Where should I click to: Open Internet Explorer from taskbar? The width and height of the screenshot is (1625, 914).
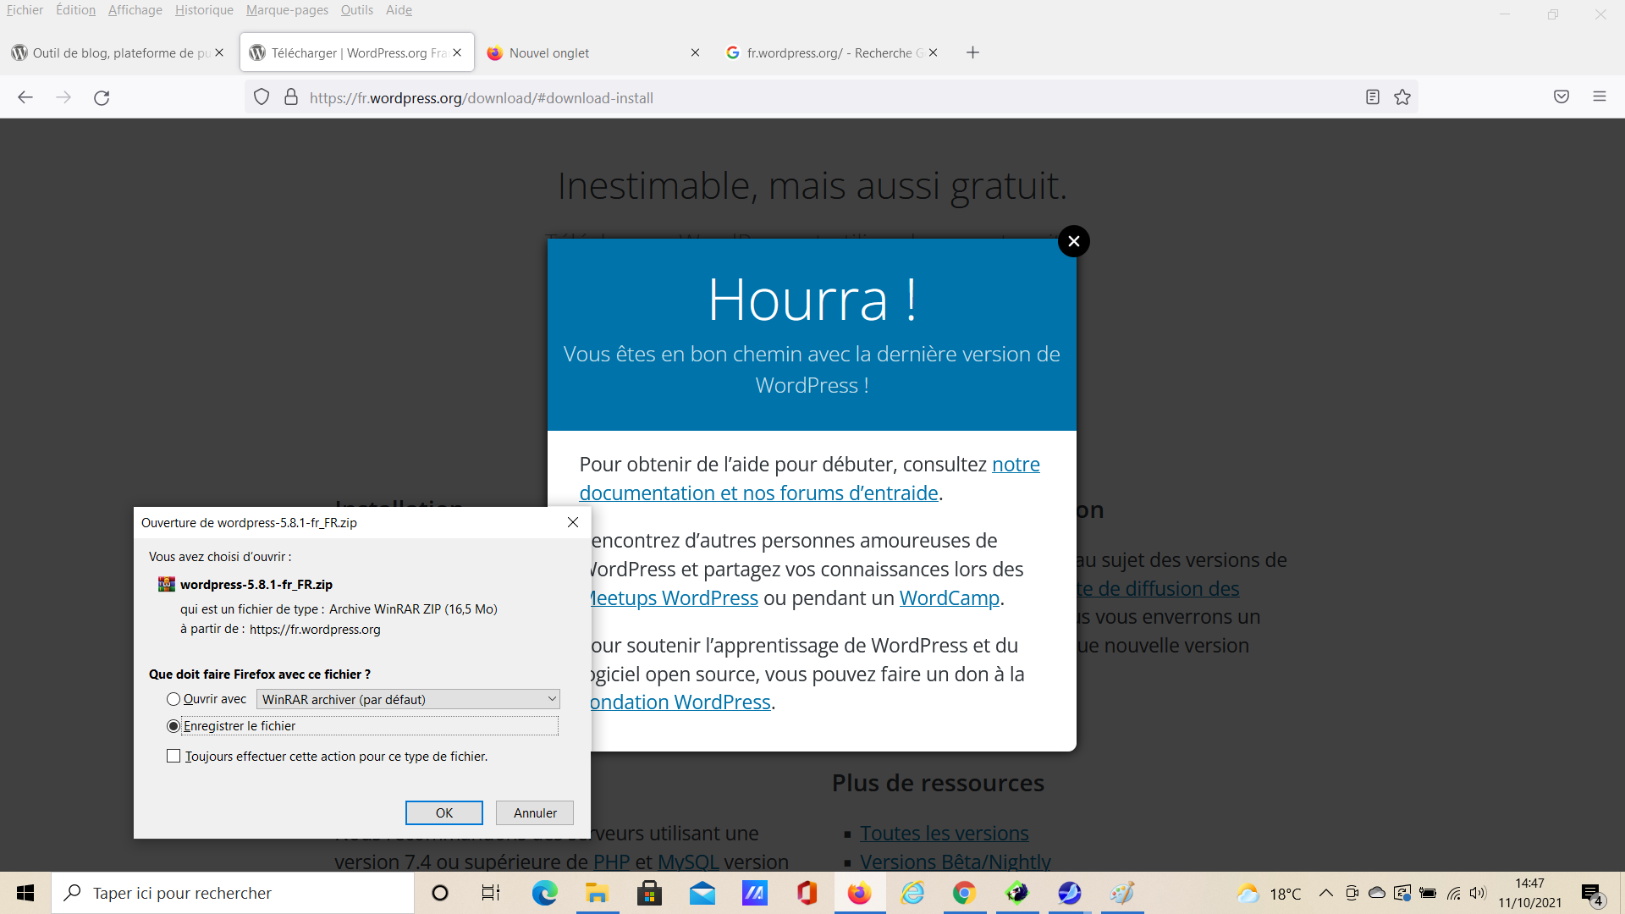point(912,893)
